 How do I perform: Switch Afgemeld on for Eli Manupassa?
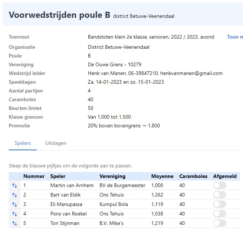click(220, 204)
